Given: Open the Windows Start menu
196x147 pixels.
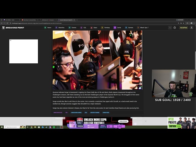Looking at the screenshot, I should click(2, 127).
